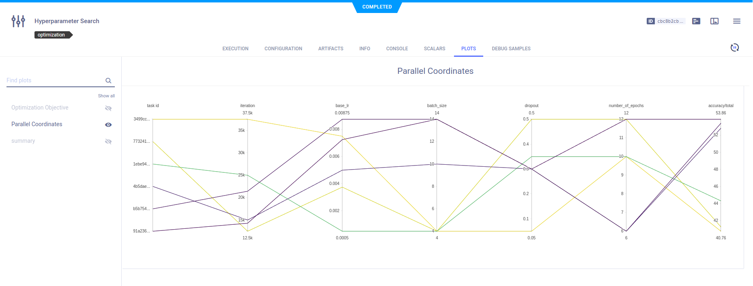The image size is (753, 286).
Task: Pause auto-refresh using the circular arrows icon
Action: click(x=734, y=48)
